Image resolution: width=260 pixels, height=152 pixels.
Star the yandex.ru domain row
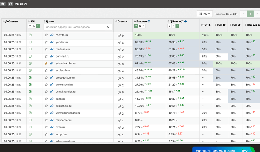pyautogui.click(x=46, y=42)
